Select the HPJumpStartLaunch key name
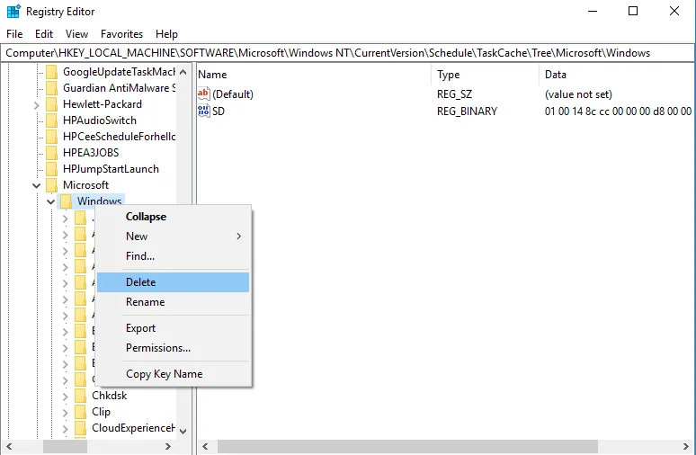The image size is (696, 455). click(x=111, y=169)
